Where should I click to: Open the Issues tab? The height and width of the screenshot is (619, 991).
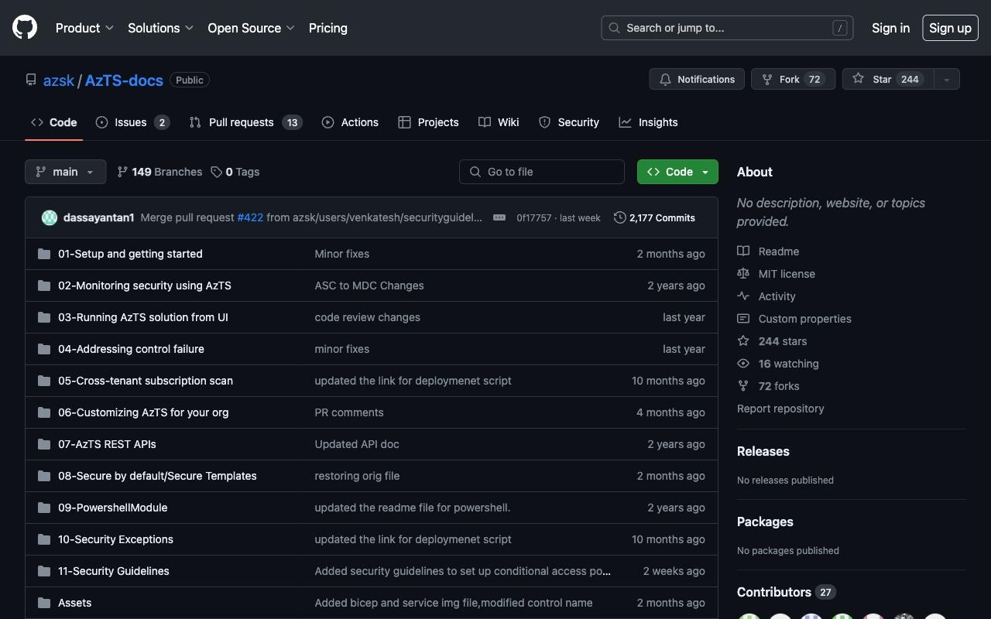(132, 122)
